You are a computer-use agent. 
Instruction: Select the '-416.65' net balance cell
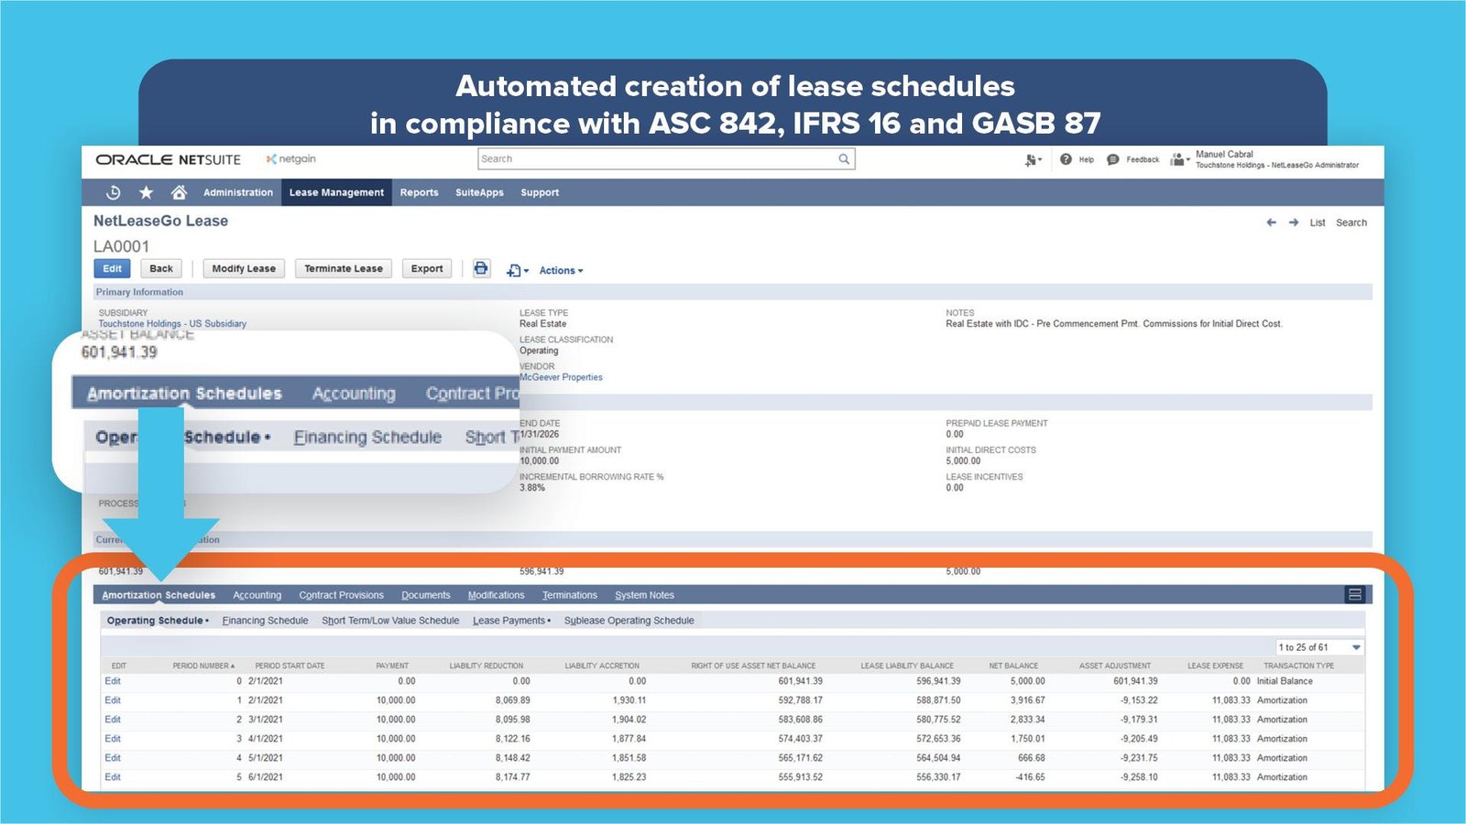1030,777
